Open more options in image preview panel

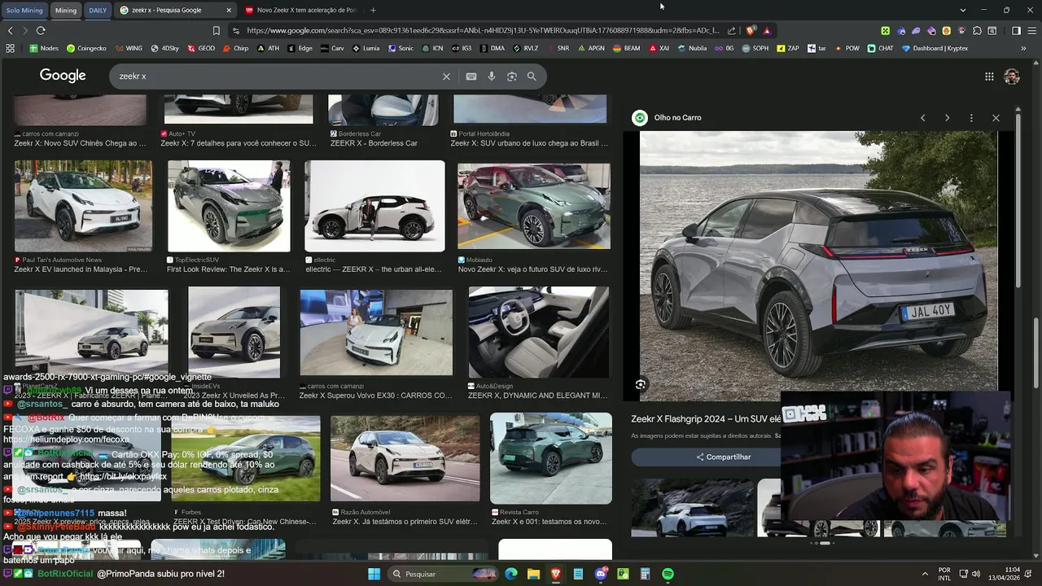point(971,118)
